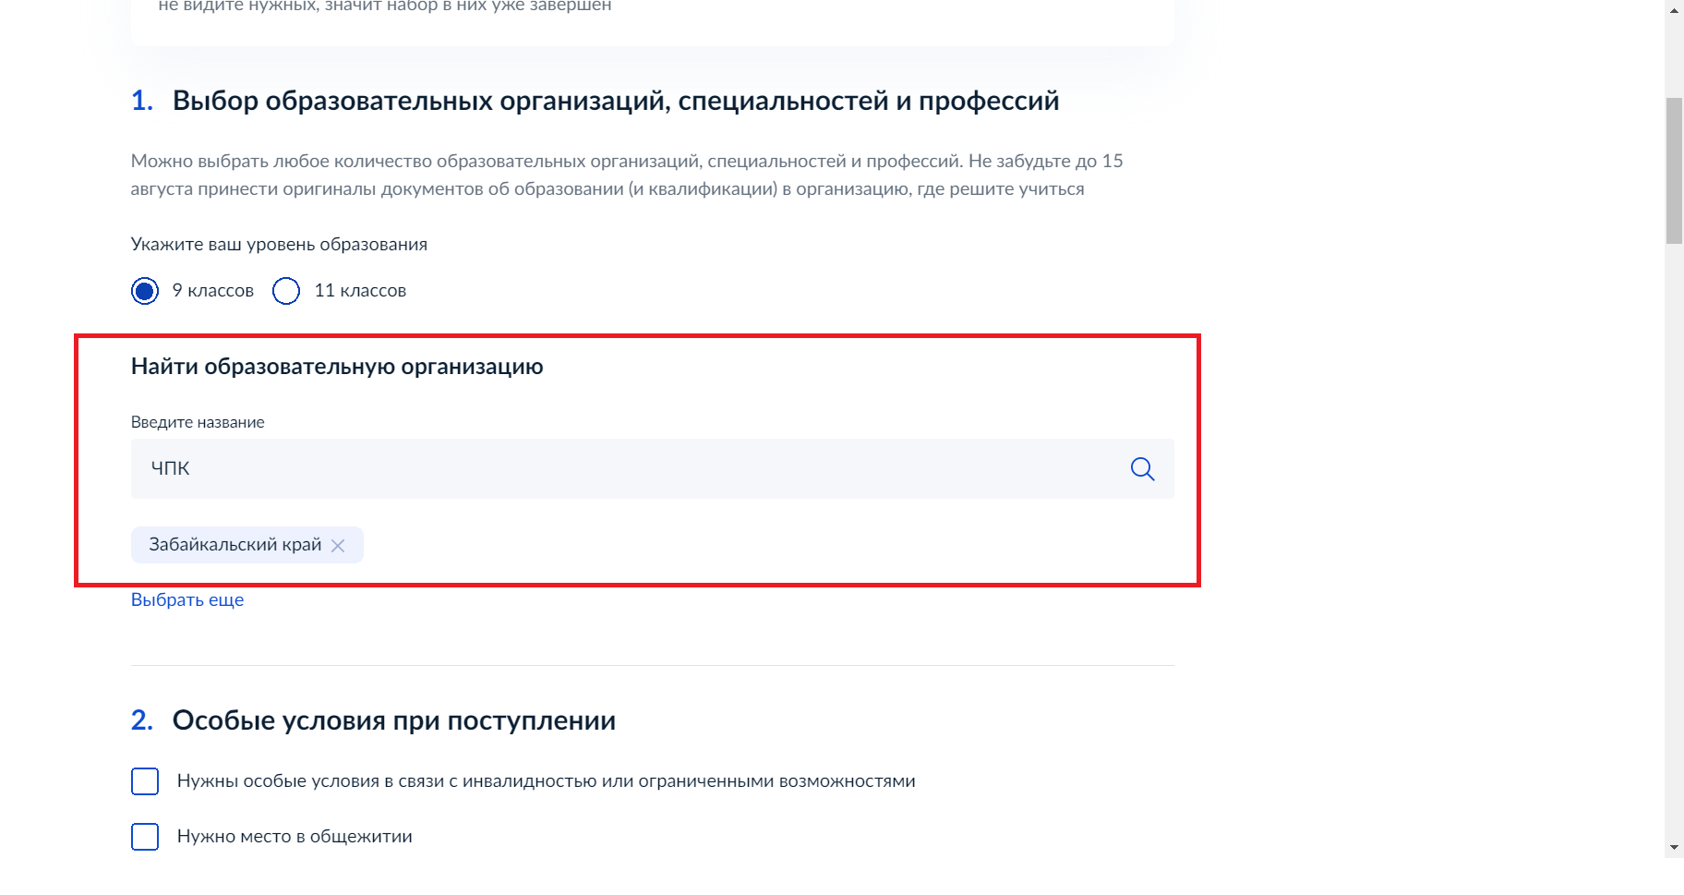Check 'Нужно место в общежитии' box

[145, 837]
